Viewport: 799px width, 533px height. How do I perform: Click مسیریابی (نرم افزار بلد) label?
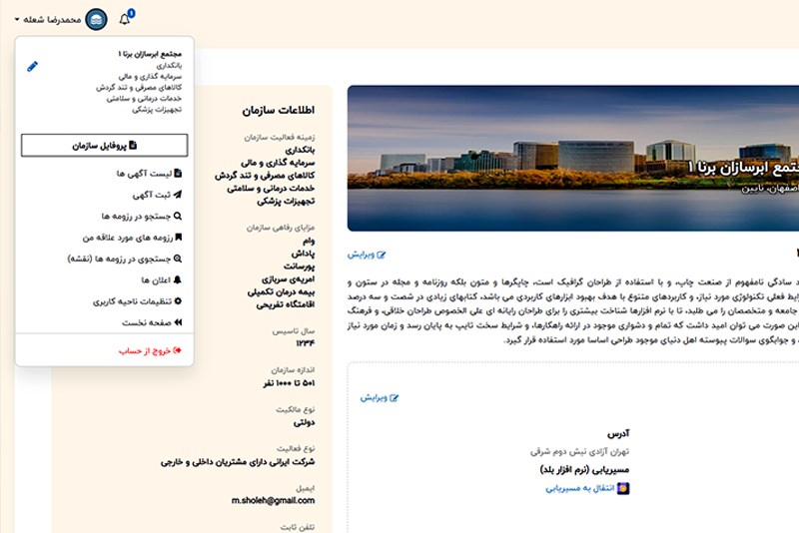[584, 469]
